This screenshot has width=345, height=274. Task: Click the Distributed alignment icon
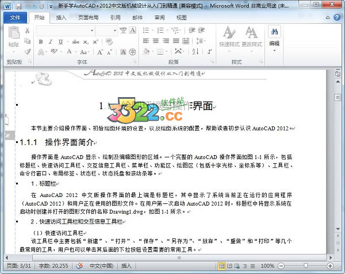click(186, 41)
